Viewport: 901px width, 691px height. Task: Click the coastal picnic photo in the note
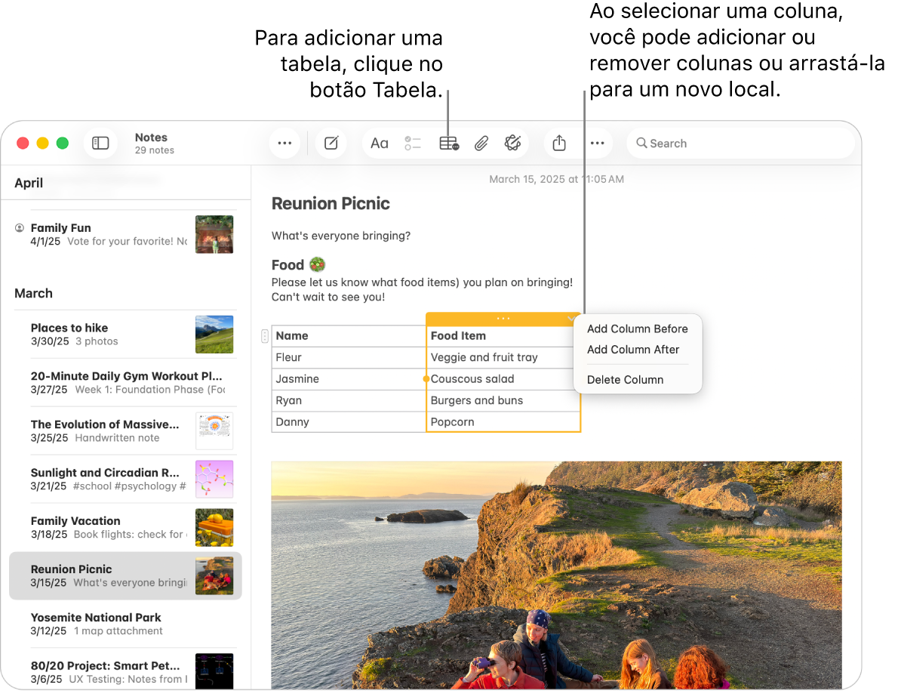tap(556, 575)
